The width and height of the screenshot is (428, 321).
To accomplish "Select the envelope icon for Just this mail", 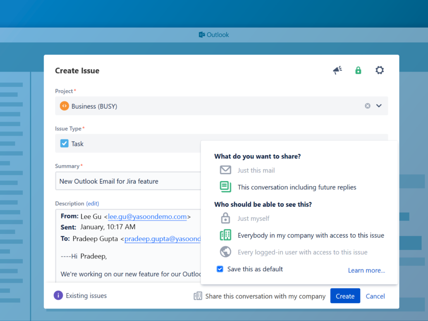I will (x=225, y=170).
